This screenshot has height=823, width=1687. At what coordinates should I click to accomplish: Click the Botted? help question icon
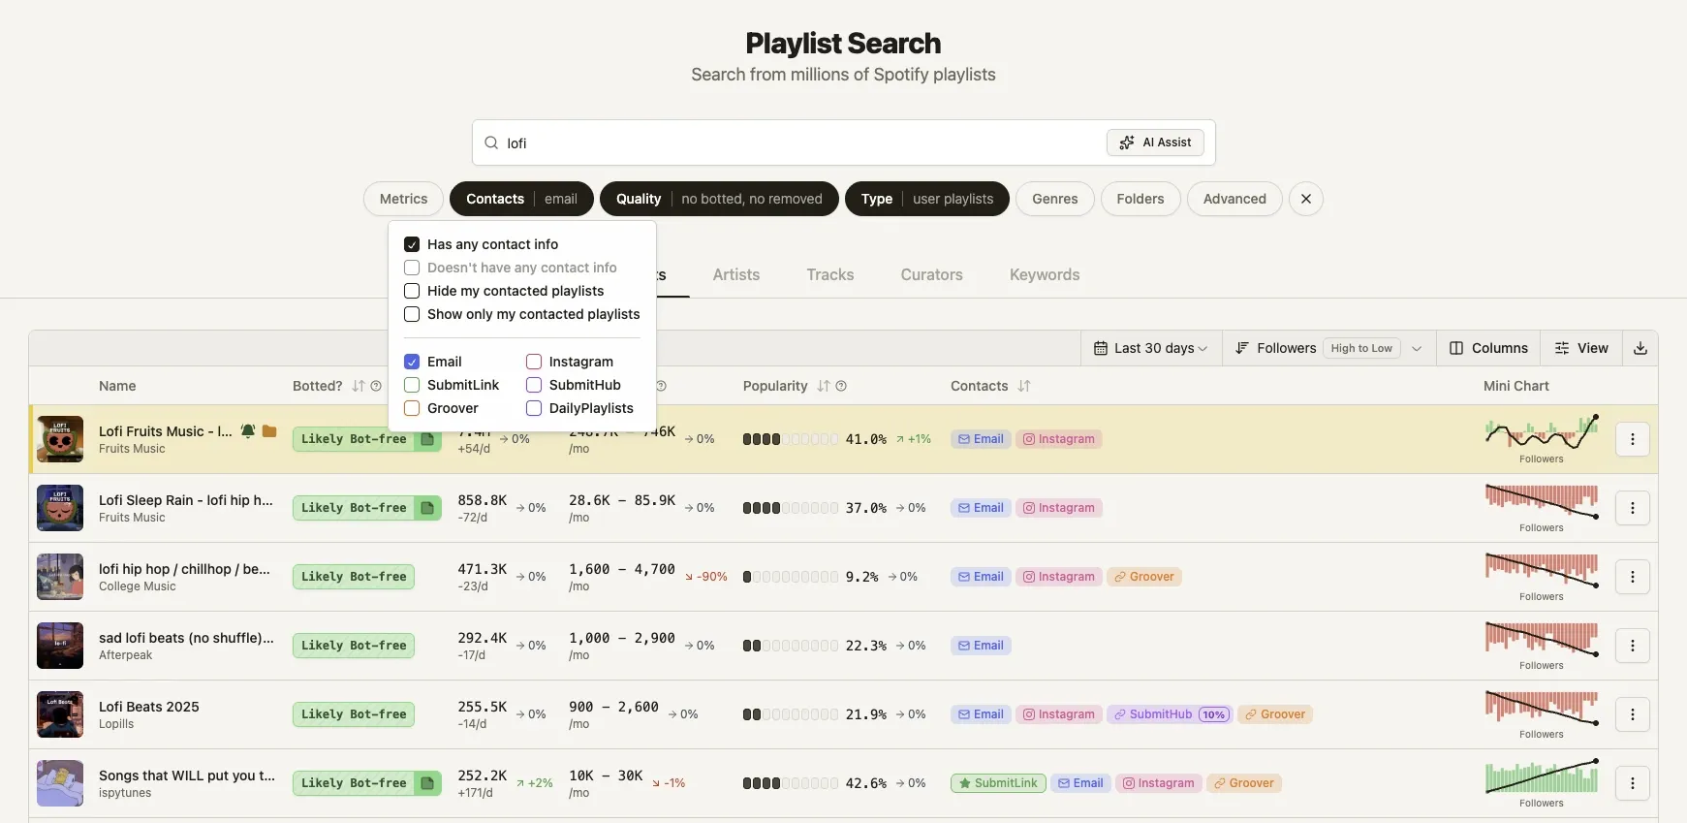tap(376, 386)
